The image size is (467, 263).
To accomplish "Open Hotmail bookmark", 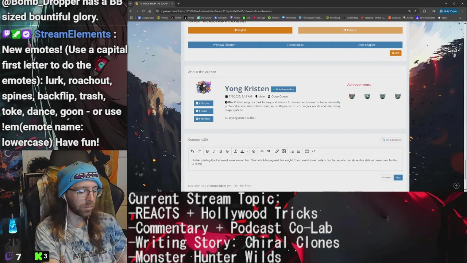I will pyautogui.click(x=163, y=18).
